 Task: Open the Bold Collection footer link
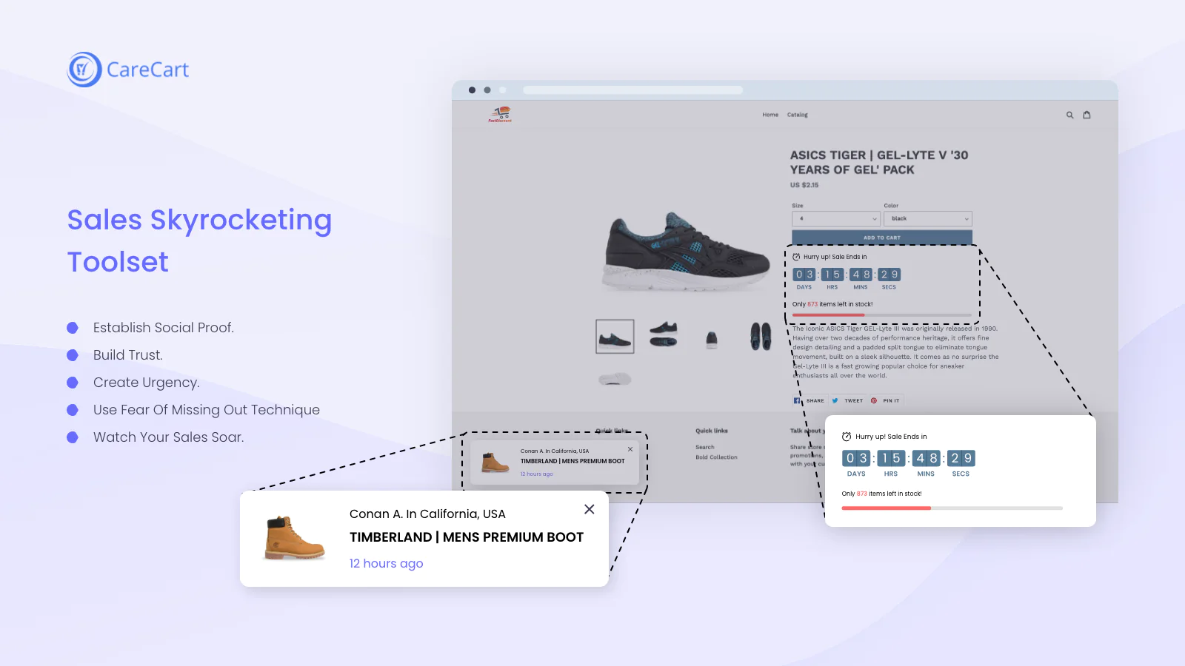[x=716, y=457]
